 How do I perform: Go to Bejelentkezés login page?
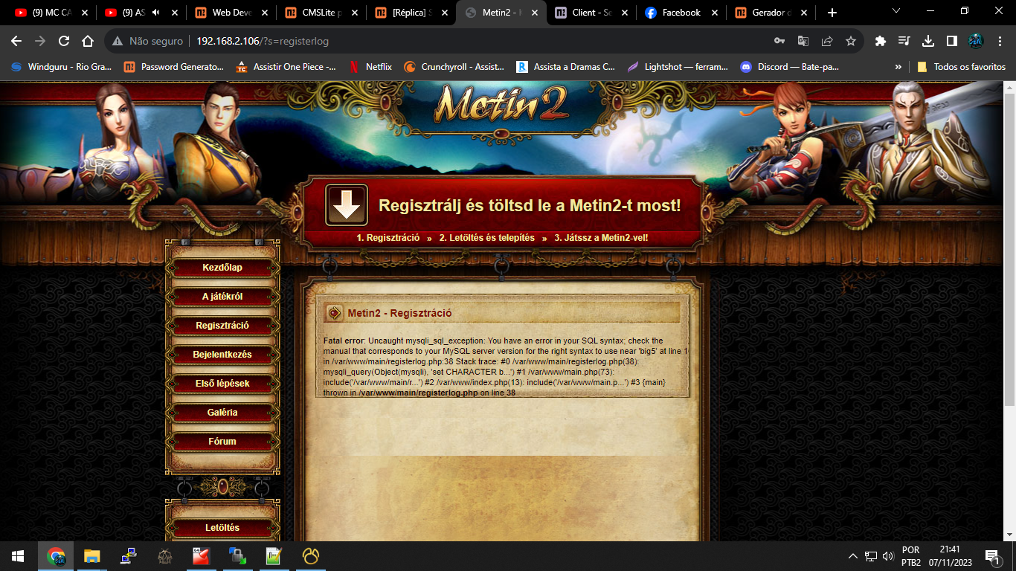[x=222, y=355]
